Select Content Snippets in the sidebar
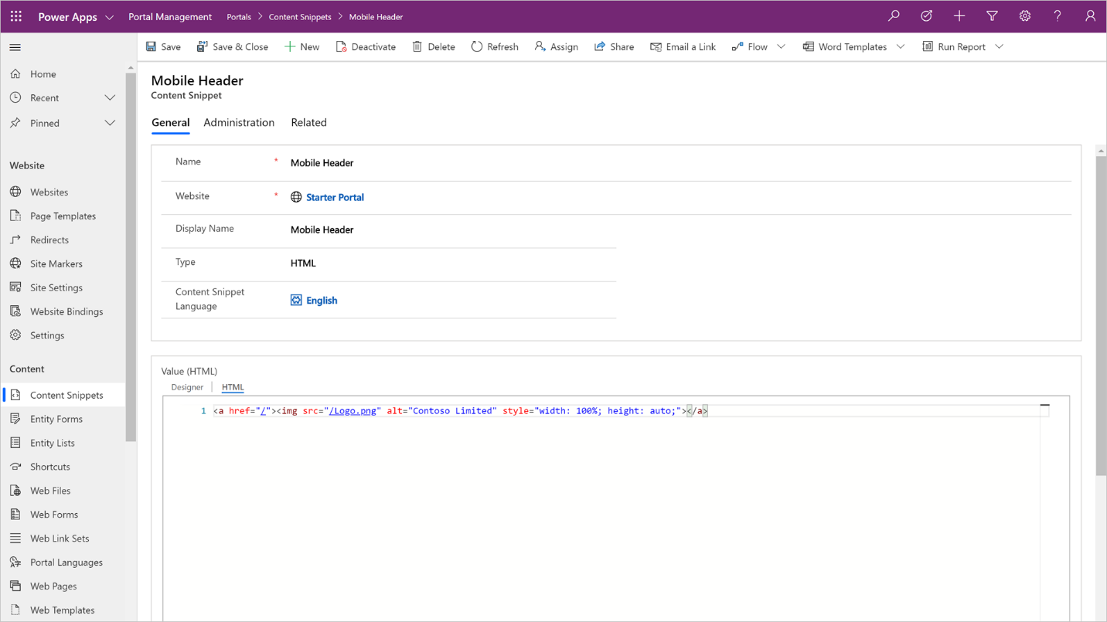 coord(63,395)
